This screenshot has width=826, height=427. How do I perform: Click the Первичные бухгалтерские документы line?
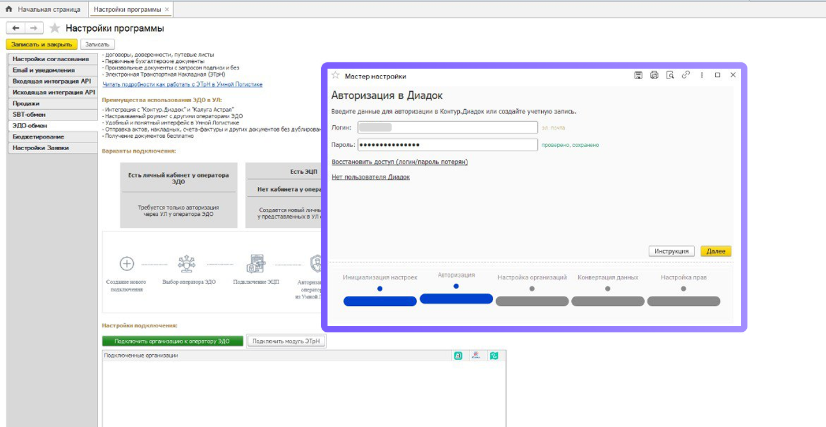coord(153,61)
